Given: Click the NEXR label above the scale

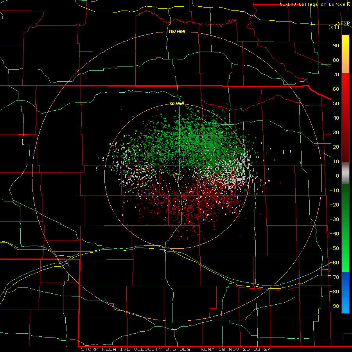Looking at the screenshot, I should [x=344, y=23].
